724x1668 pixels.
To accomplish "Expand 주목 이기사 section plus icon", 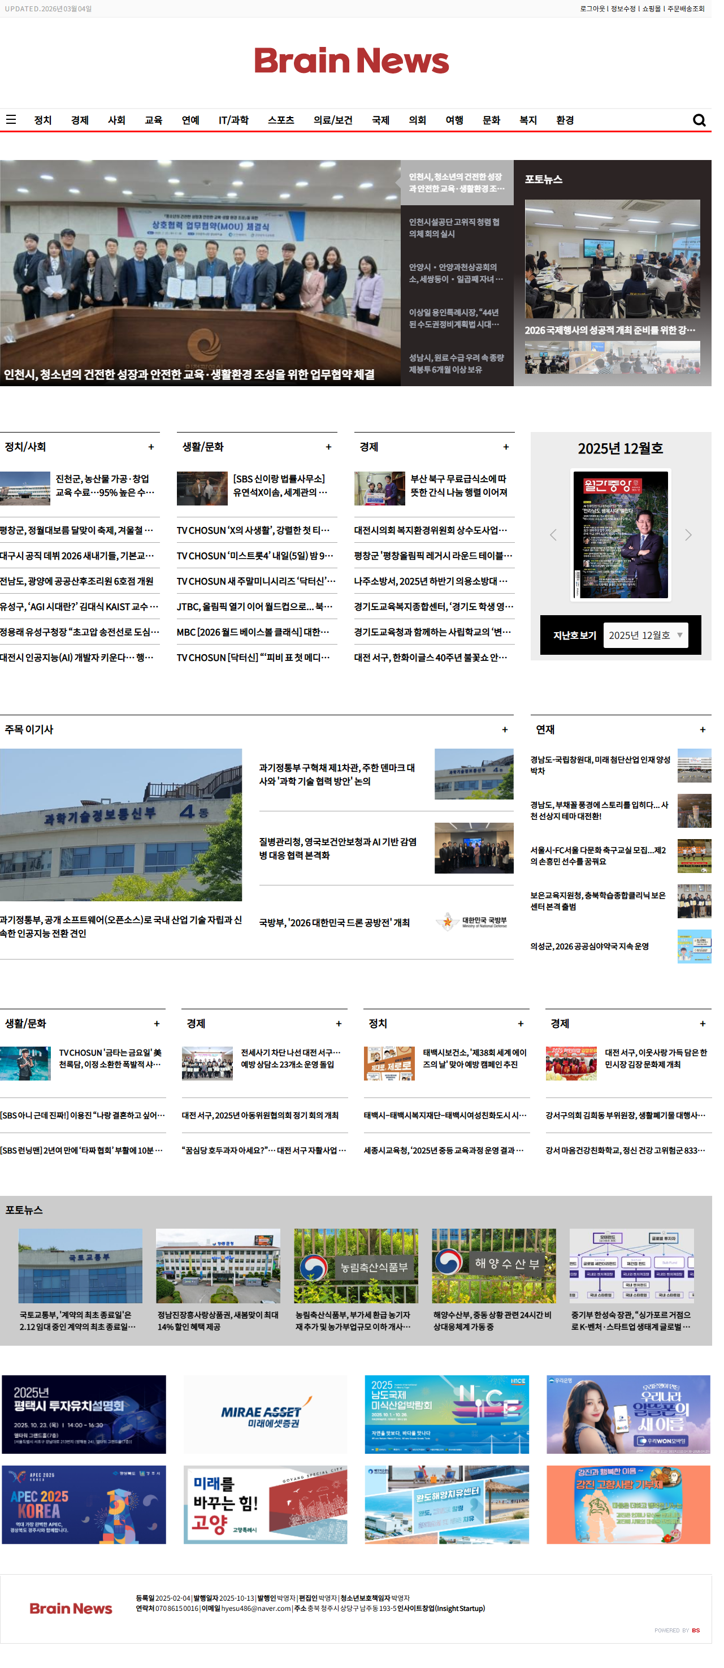I will click(x=514, y=741).
